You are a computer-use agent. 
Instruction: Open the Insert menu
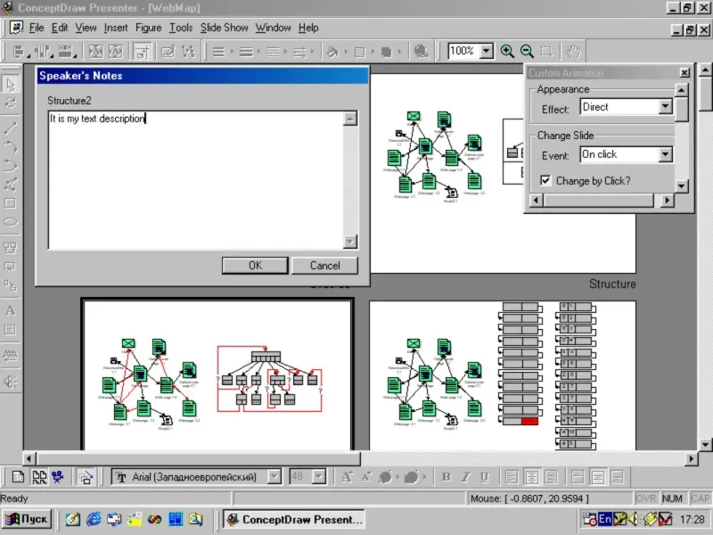[x=116, y=28]
